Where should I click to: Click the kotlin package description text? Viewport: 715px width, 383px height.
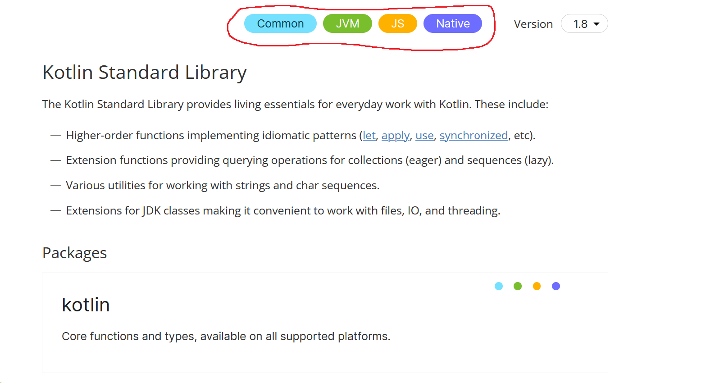pos(226,336)
